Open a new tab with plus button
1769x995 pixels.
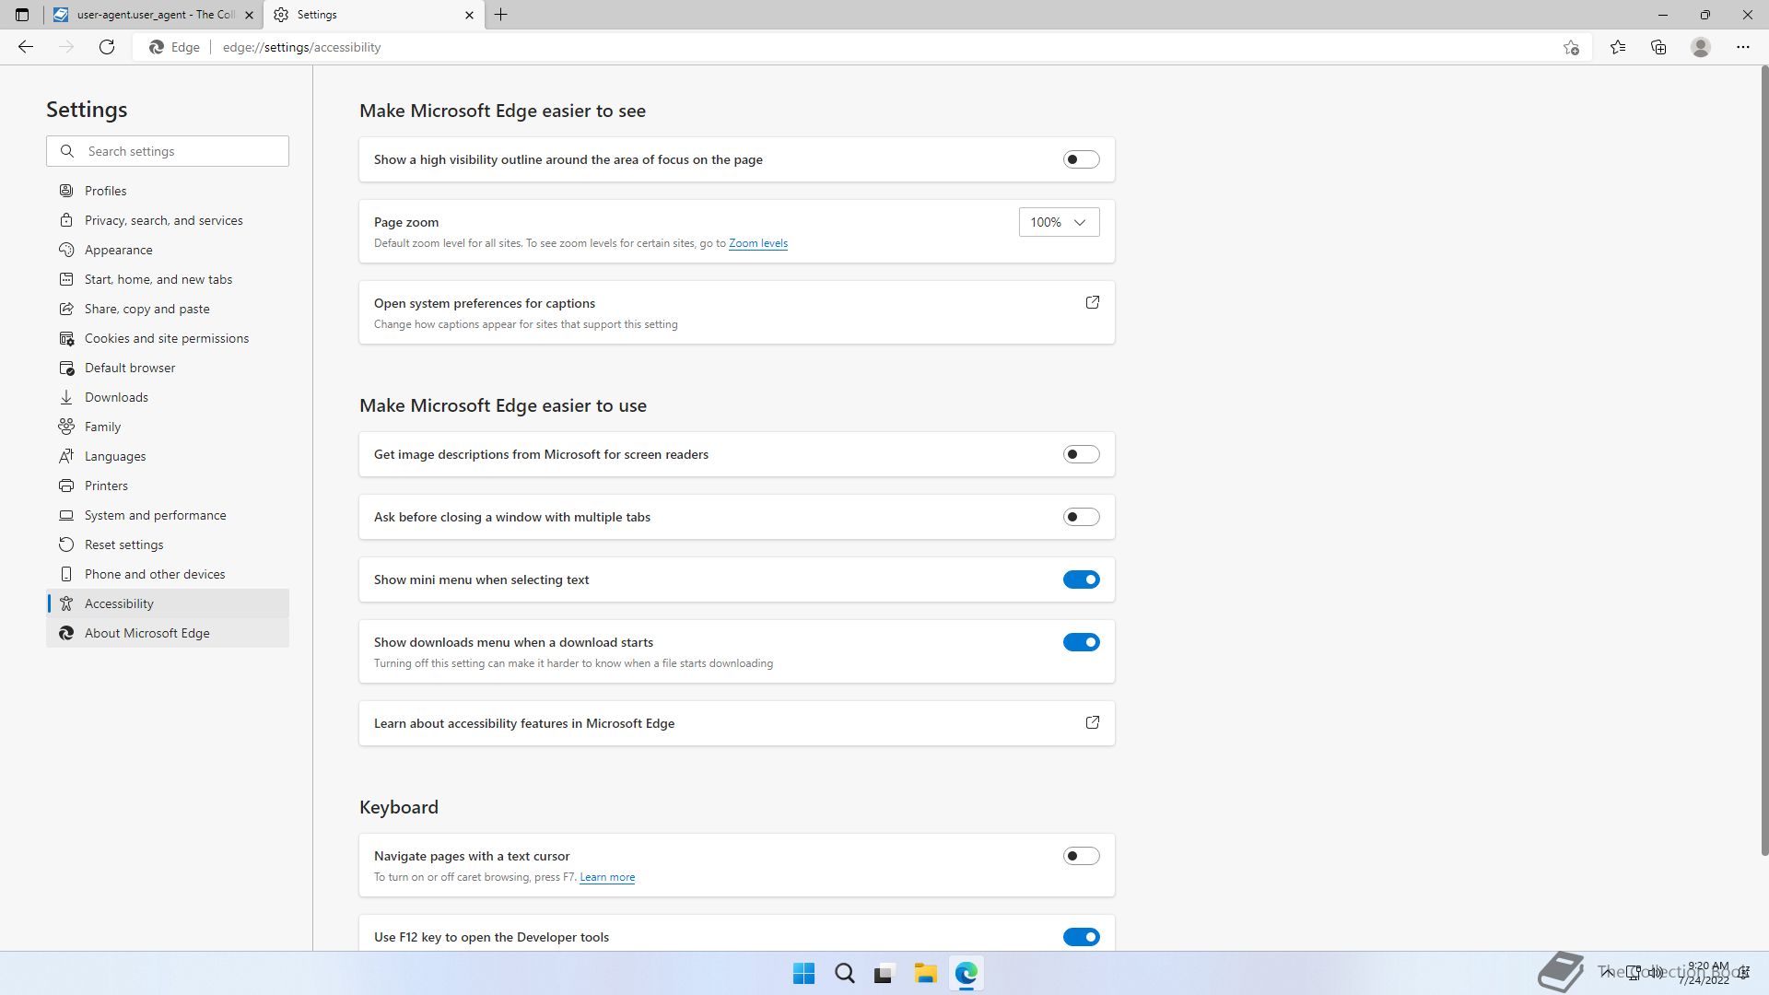click(501, 15)
